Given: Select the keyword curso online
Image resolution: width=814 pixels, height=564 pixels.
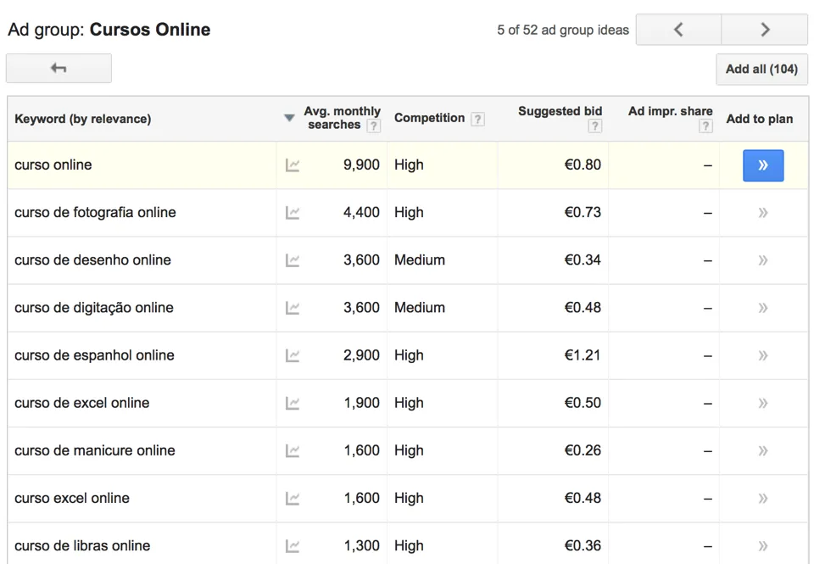Looking at the screenshot, I should 53,165.
